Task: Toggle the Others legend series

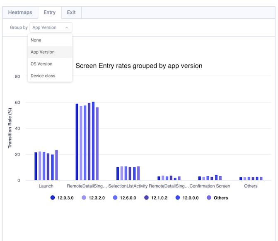Action: coord(218,198)
